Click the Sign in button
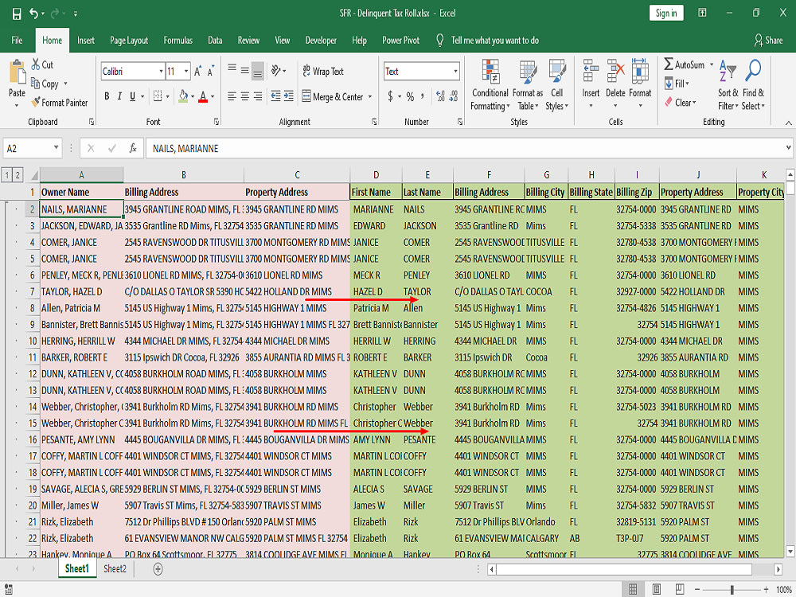Viewport: 796px width, 597px height. click(665, 13)
